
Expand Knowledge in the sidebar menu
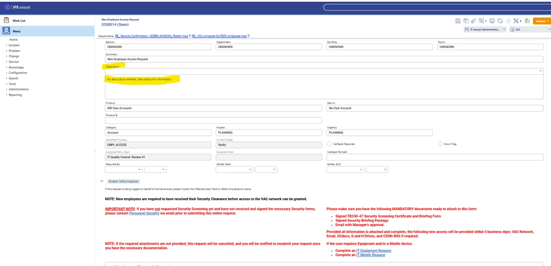16,67
